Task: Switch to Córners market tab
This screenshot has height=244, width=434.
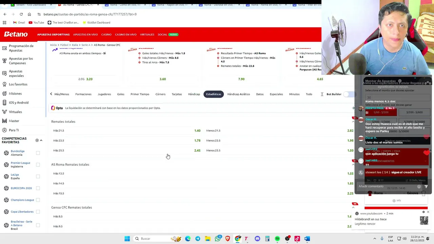Action: point(160,94)
